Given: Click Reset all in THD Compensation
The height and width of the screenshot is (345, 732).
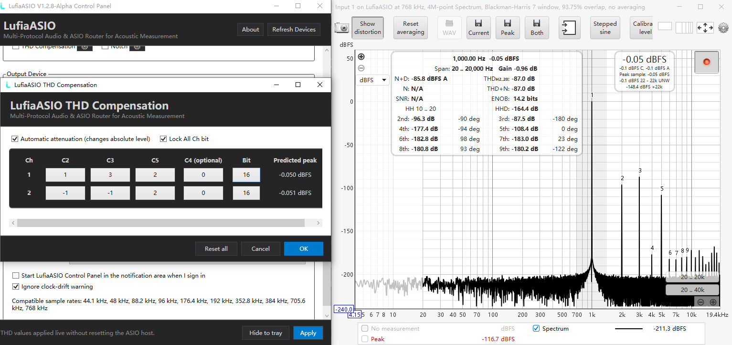Looking at the screenshot, I should click(216, 248).
